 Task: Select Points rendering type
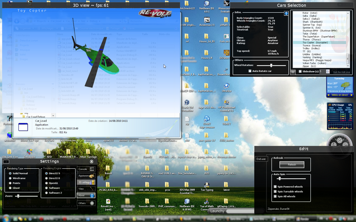(x=10, y=183)
